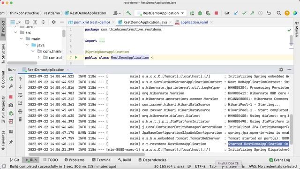Toggle the Commit tool window
Image resolution: width=300 pixels, height=169 pixels.
pos(3,79)
